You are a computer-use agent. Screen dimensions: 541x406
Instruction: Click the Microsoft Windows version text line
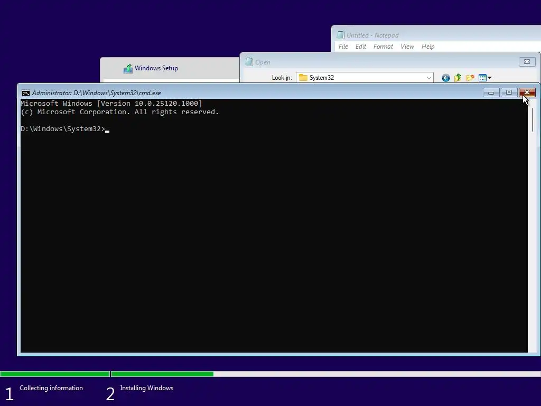(111, 103)
